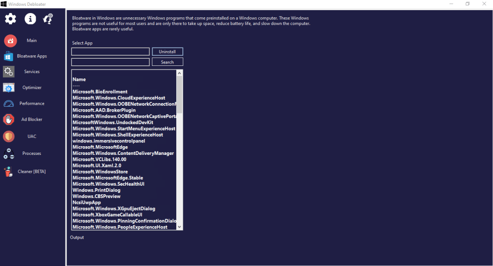Select MicrosoftWindows.UndockedDevKit entry

(x=113, y=123)
